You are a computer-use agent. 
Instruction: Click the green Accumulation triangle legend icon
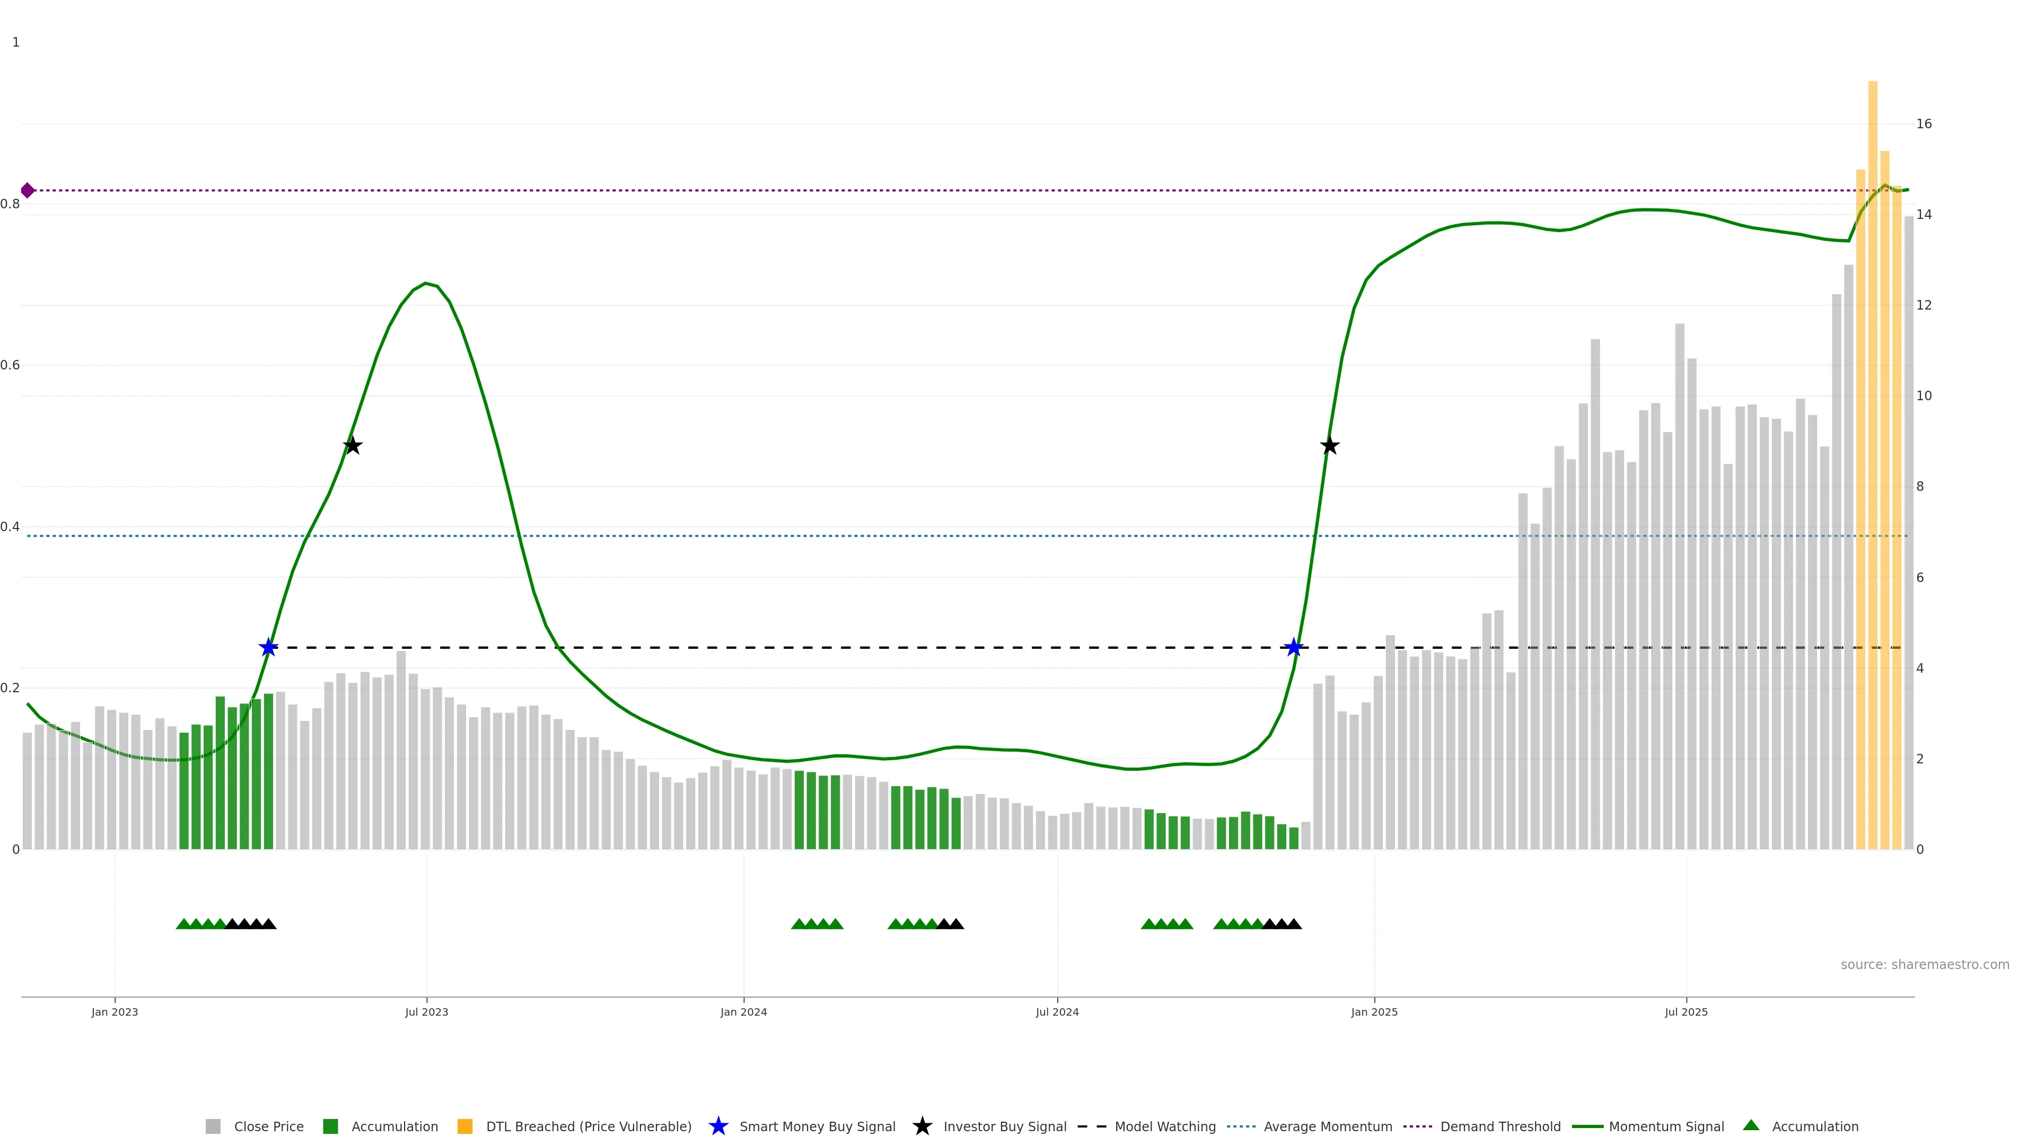pos(1751,1125)
